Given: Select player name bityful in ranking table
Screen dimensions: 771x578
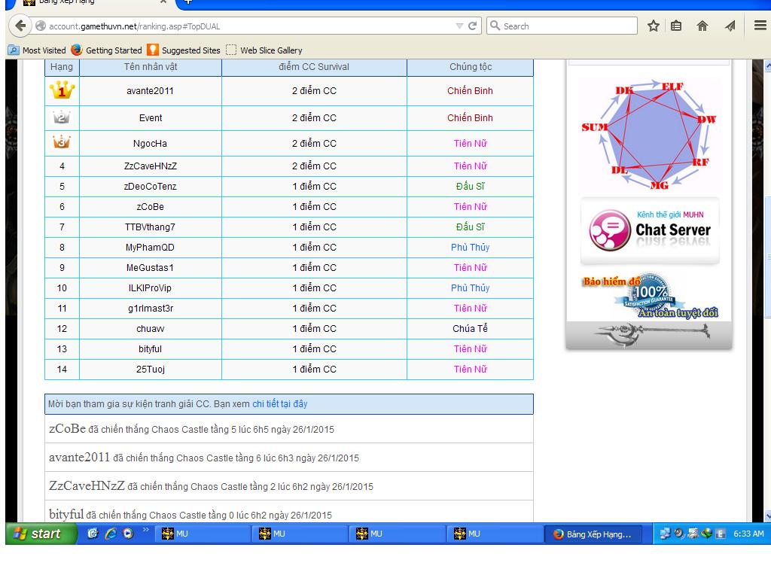Looking at the screenshot, I should pyautogui.click(x=150, y=349).
